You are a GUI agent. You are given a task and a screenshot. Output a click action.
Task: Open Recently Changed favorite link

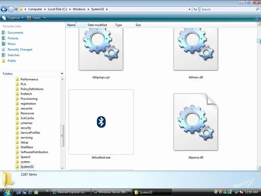click(x=20, y=50)
